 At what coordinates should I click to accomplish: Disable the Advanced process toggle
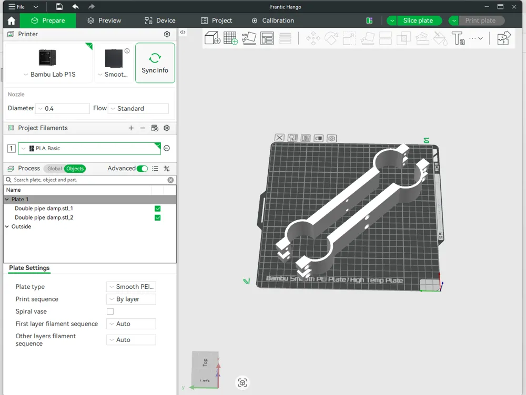tap(141, 169)
